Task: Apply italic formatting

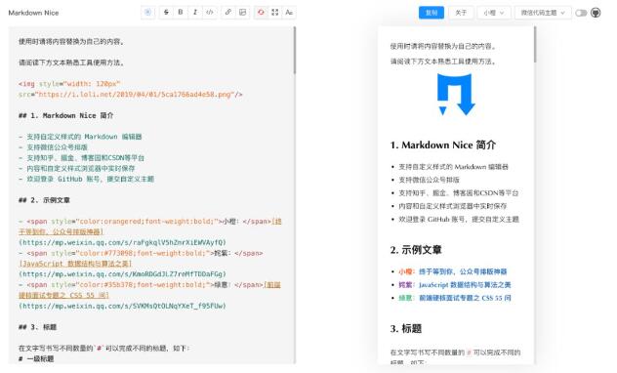Action: (195, 12)
